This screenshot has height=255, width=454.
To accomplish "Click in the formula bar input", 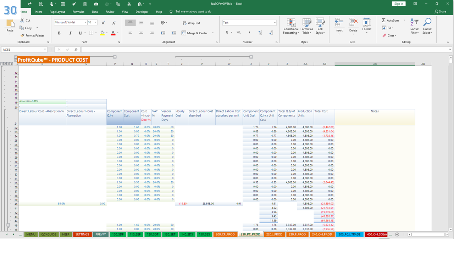I will tap(266, 50).
